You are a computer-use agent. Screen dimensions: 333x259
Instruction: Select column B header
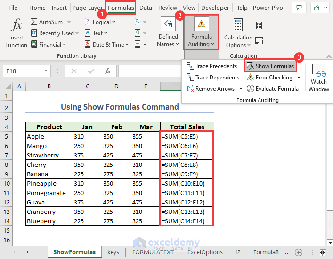click(x=49, y=86)
